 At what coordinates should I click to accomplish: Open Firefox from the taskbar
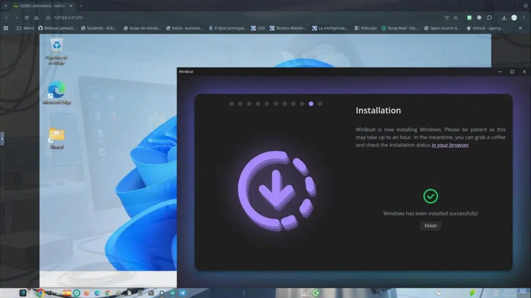pyautogui.click(x=87, y=293)
